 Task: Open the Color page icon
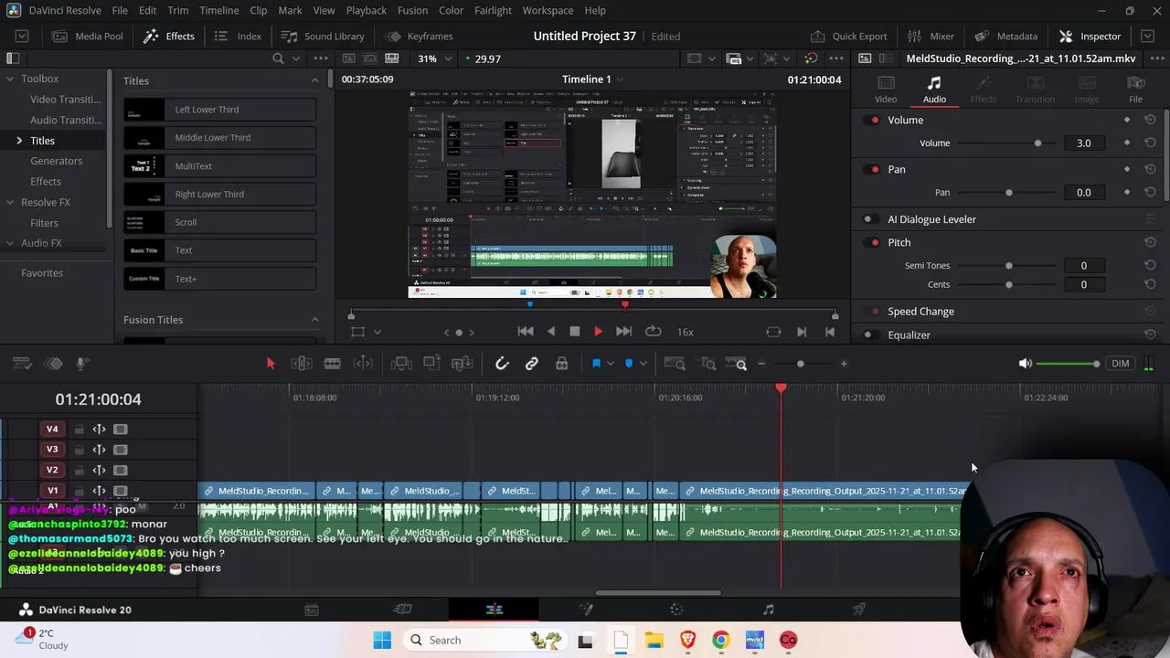click(x=676, y=610)
